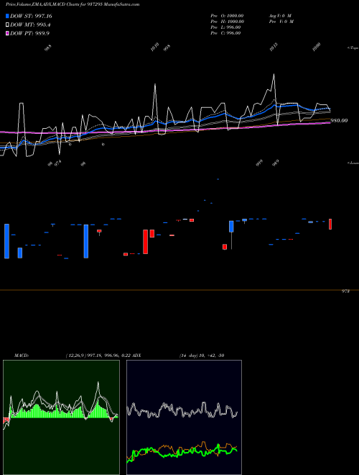Click the 'Pre C: 996.00' value
The height and width of the screenshot is (475, 359).
tap(225, 33)
